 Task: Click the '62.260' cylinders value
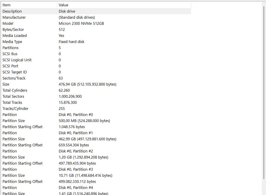(64, 90)
